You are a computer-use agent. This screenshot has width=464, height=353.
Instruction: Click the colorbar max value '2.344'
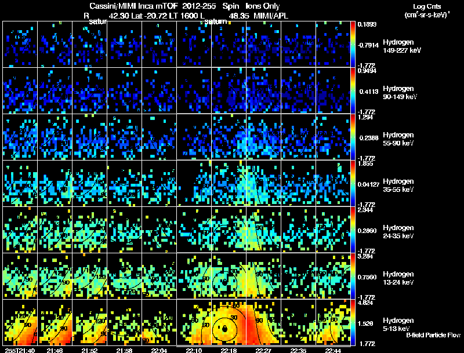(x=366, y=210)
